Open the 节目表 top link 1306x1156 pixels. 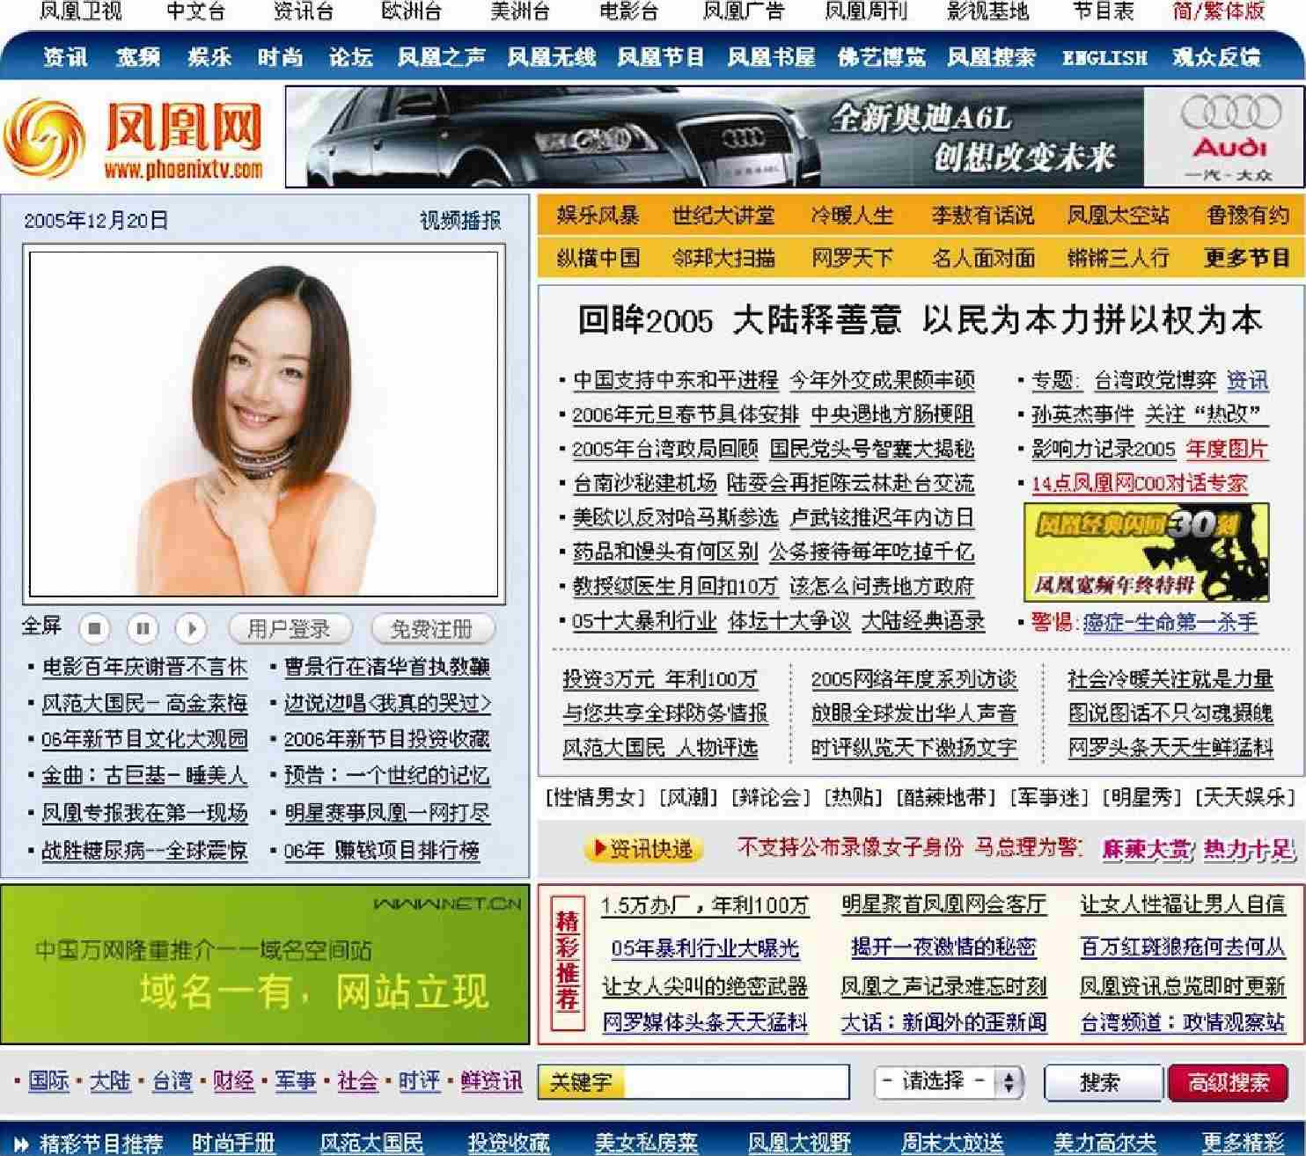(x=1104, y=11)
